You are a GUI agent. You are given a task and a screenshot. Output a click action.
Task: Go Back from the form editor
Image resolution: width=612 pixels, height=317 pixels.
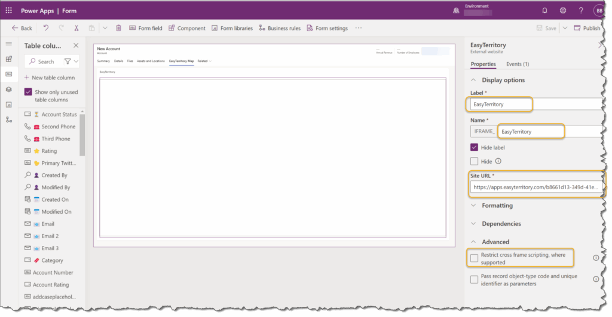(22, 27)
